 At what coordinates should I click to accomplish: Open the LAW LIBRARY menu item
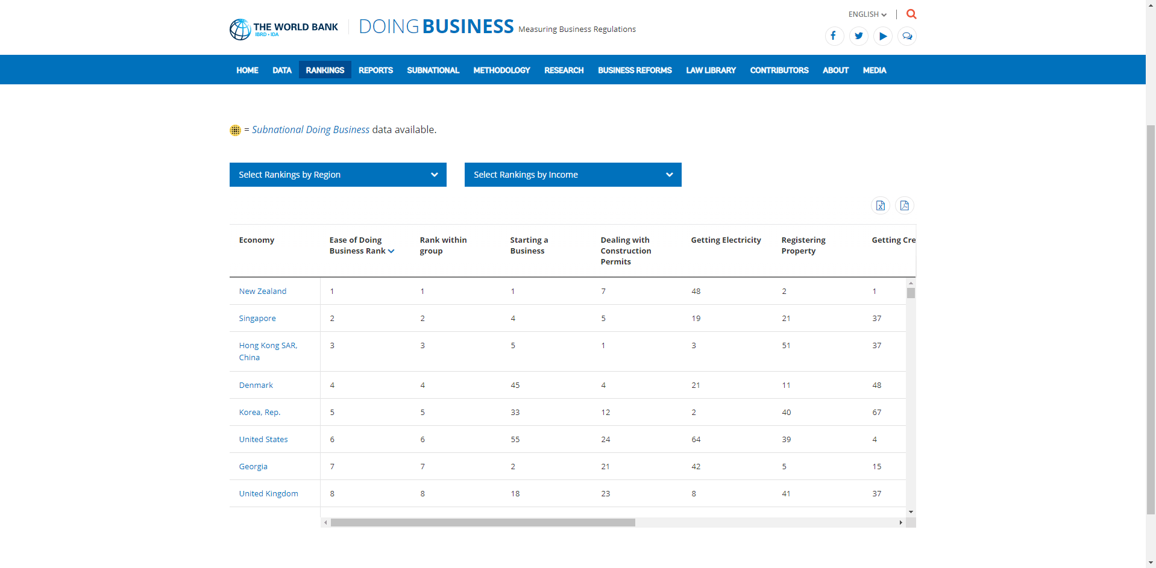[x=711, y=70]
